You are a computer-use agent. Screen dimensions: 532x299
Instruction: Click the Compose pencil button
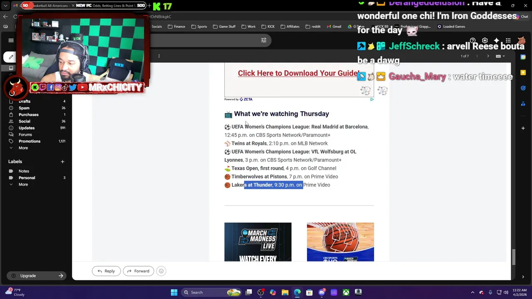point(11,57)
